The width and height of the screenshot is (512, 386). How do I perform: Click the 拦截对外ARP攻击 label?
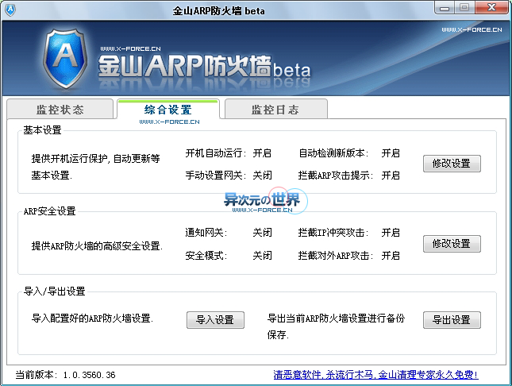[x=335, y=255]
